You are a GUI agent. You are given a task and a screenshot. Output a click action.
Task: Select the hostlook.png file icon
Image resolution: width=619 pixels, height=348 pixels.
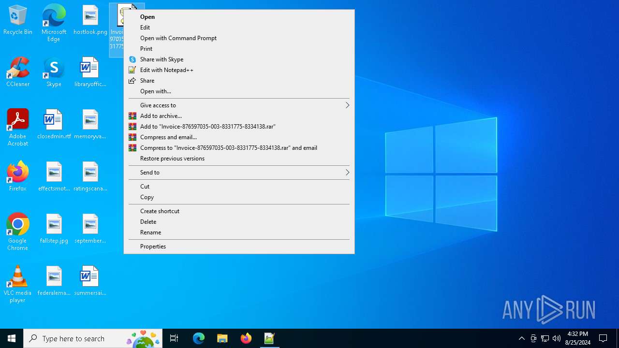[x=90, y=20]
